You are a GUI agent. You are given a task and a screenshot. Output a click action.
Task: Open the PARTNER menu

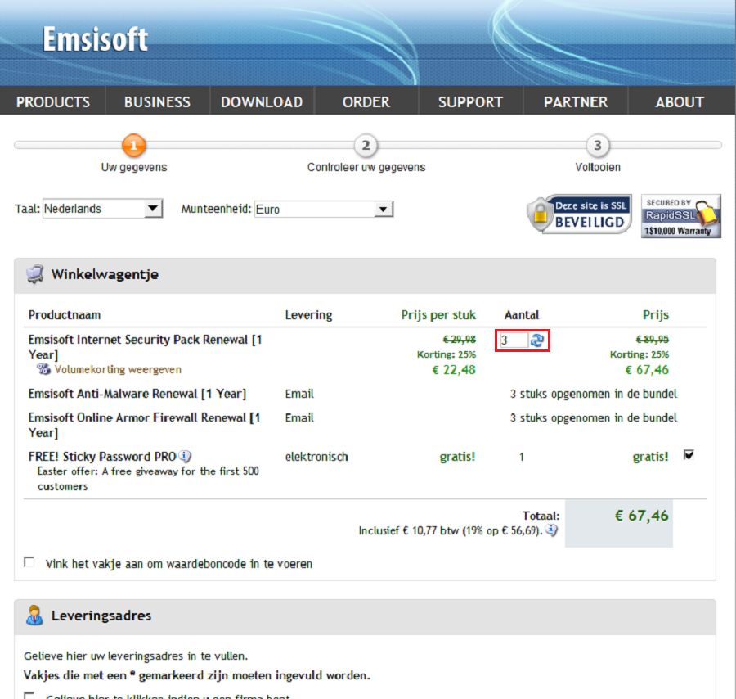click(576, 102)
